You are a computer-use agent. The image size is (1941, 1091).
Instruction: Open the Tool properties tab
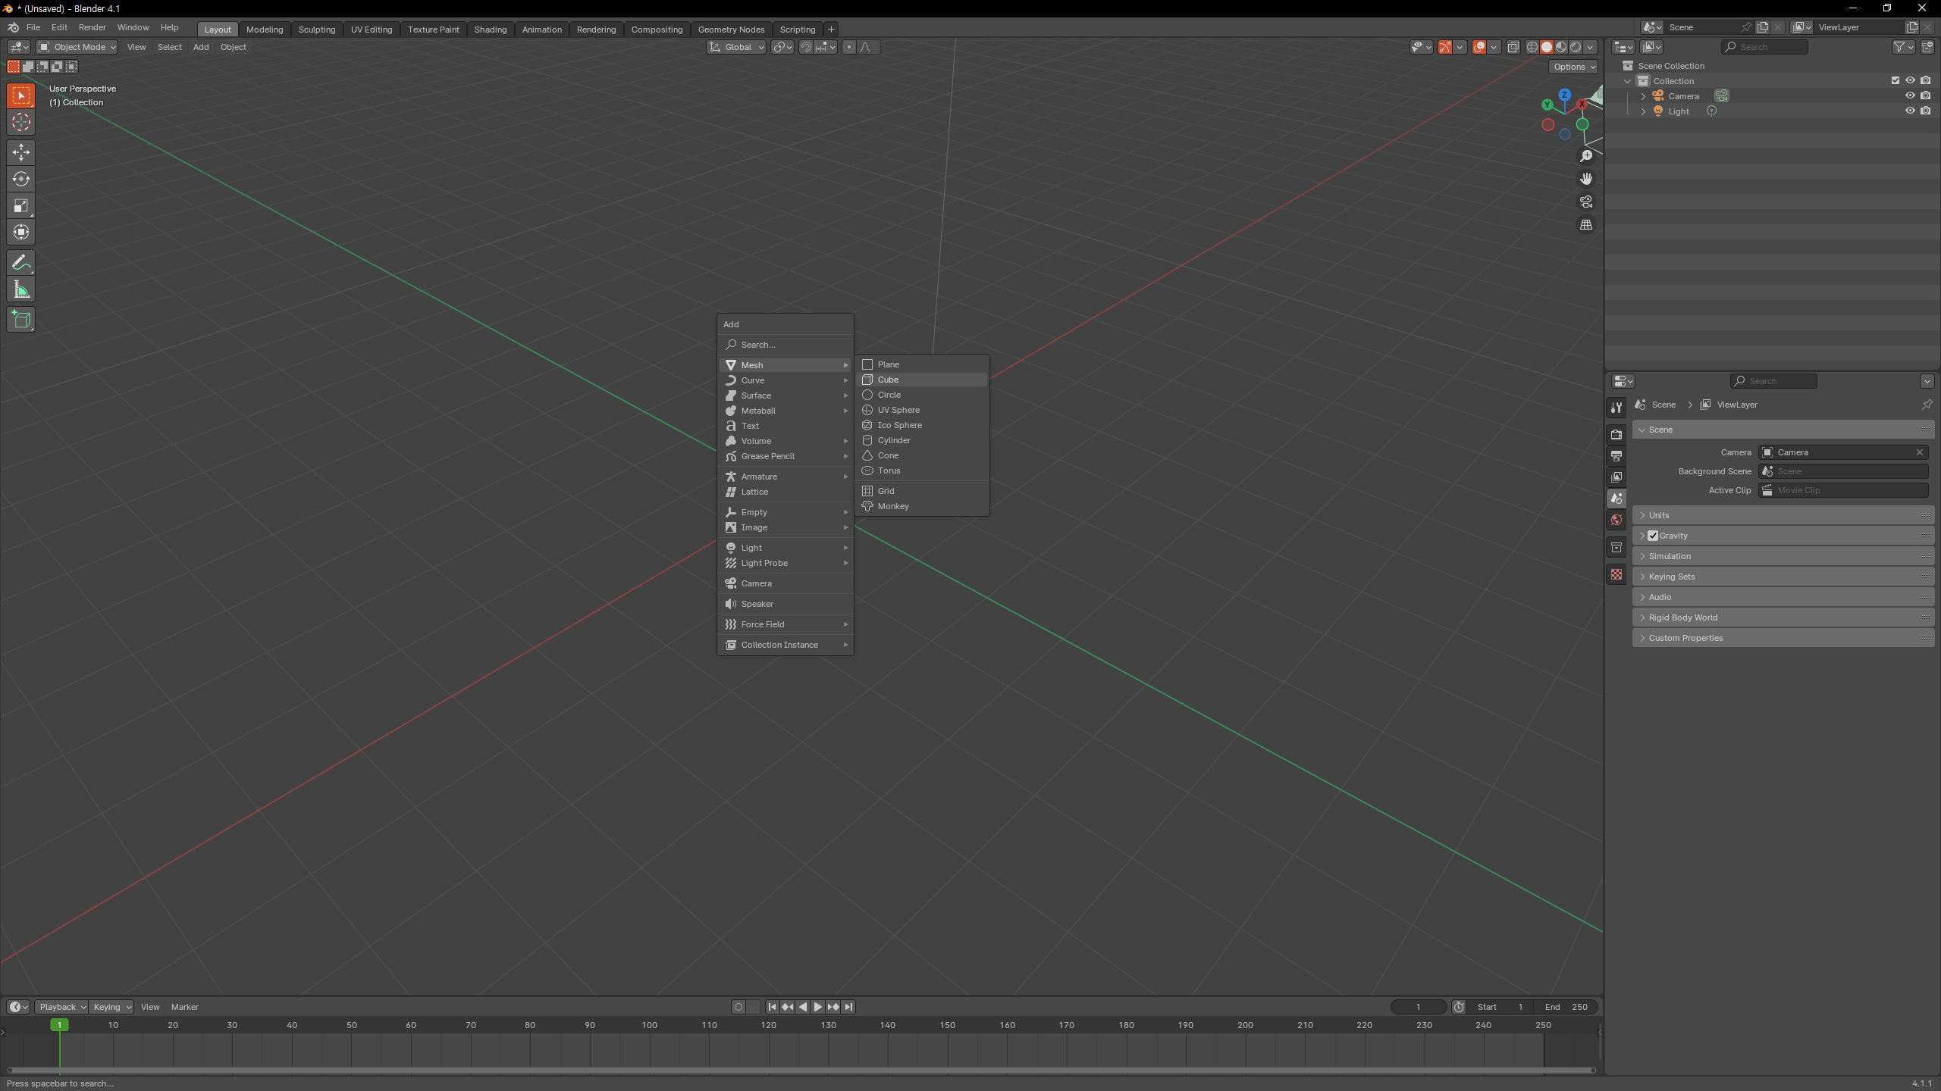tap(1616, 408)
